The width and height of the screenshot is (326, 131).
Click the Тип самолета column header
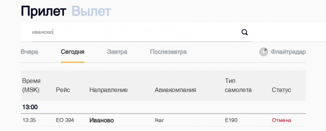click(x=238, y=85)
